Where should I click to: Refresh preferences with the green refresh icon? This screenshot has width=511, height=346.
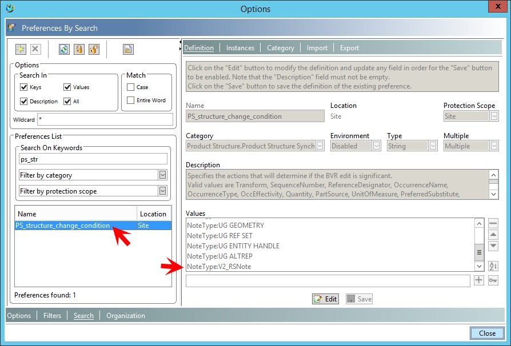[x=63, y=49]
